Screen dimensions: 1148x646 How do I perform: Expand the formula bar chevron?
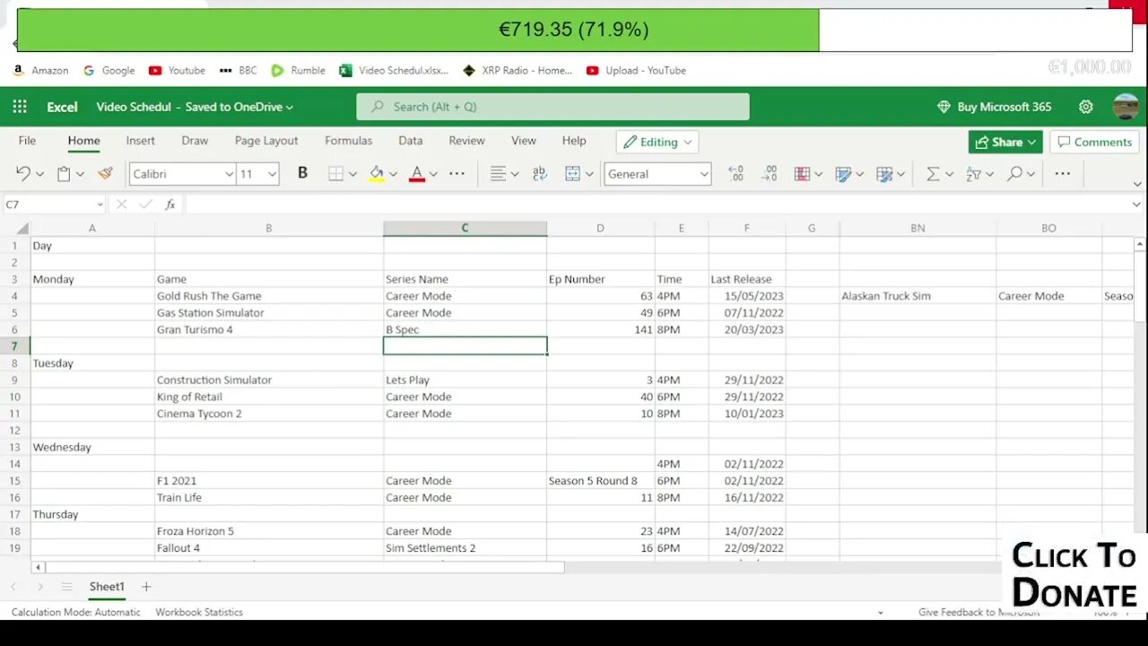(1136, 205)
